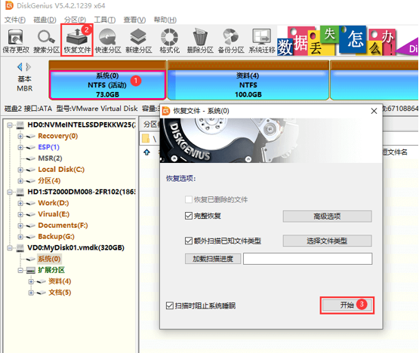
Task: Start the 系统迁移 system migration tool
Action: pos(262,41)
